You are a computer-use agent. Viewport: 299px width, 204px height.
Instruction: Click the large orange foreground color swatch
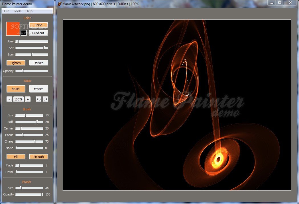[x=13, y=28]
